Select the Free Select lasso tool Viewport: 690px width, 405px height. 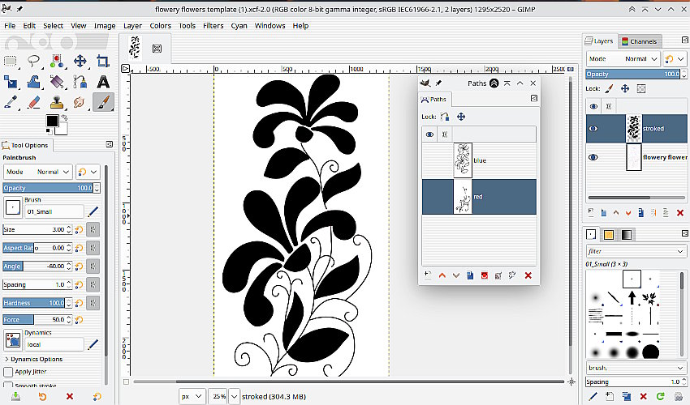click(x=33, y=61)
